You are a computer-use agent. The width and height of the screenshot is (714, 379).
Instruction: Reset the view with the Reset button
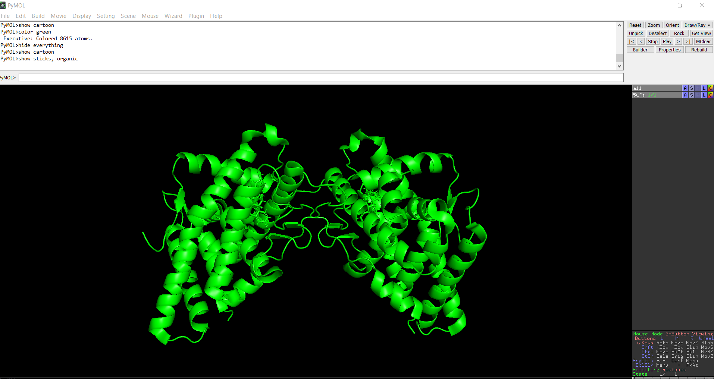(635, 25)
